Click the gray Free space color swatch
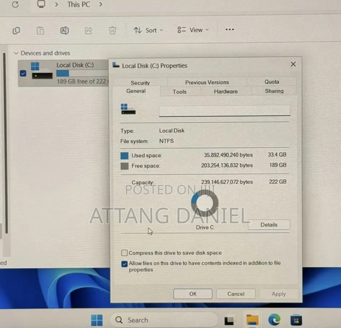This screenshot has width=341, height=328. point(124,166)
